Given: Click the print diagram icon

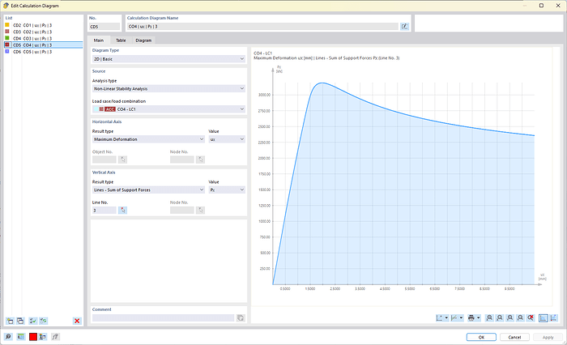Looking at the screenshot, I should point(471,317).
